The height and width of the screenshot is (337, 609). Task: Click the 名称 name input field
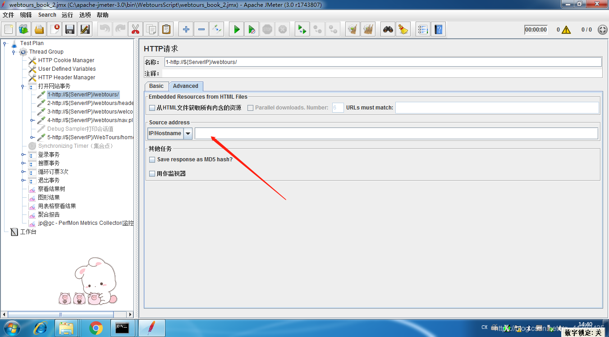383,62
